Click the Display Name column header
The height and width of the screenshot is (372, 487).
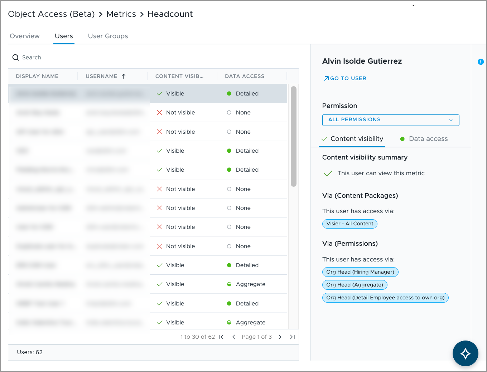[37, 76]
